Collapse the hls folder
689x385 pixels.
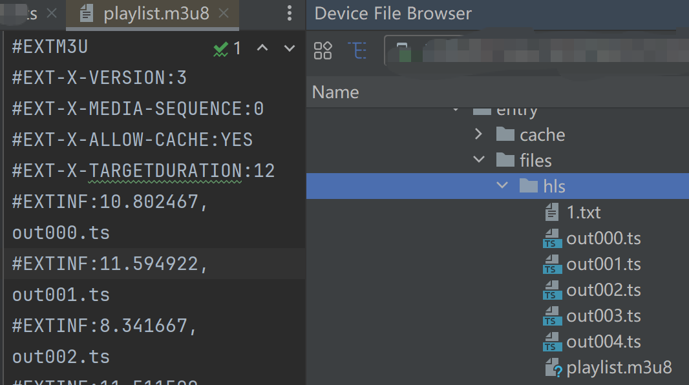coord(502,187)
